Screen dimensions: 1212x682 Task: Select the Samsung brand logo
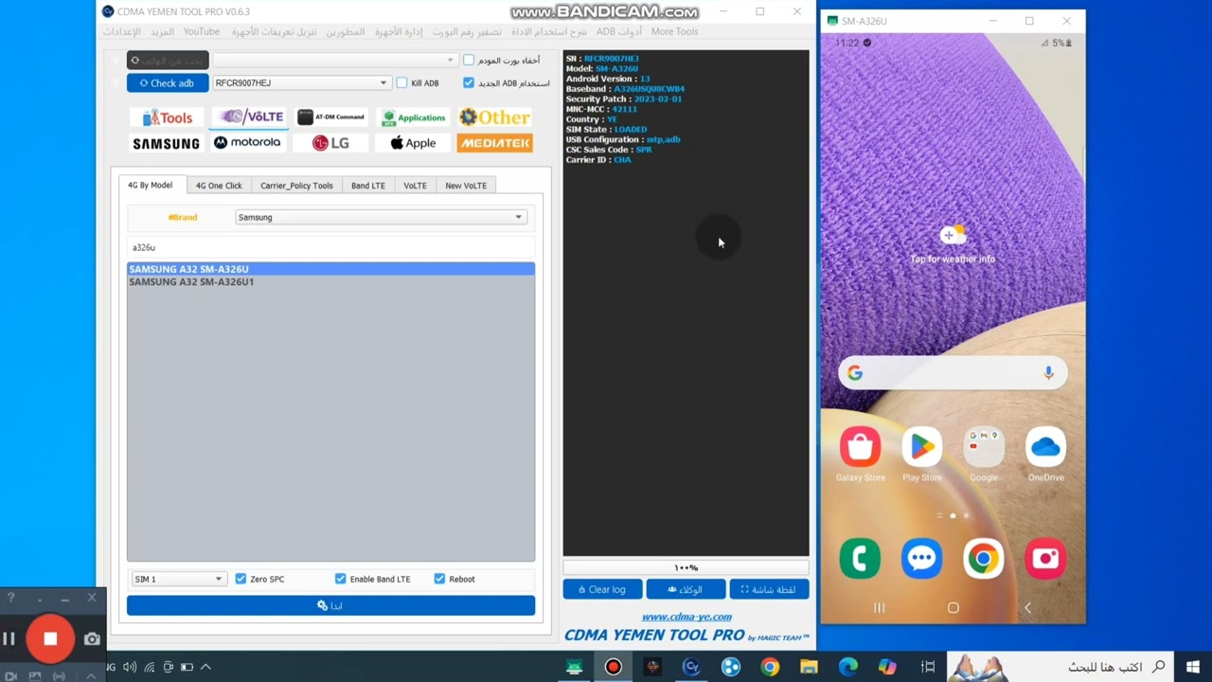click(167, 143)
